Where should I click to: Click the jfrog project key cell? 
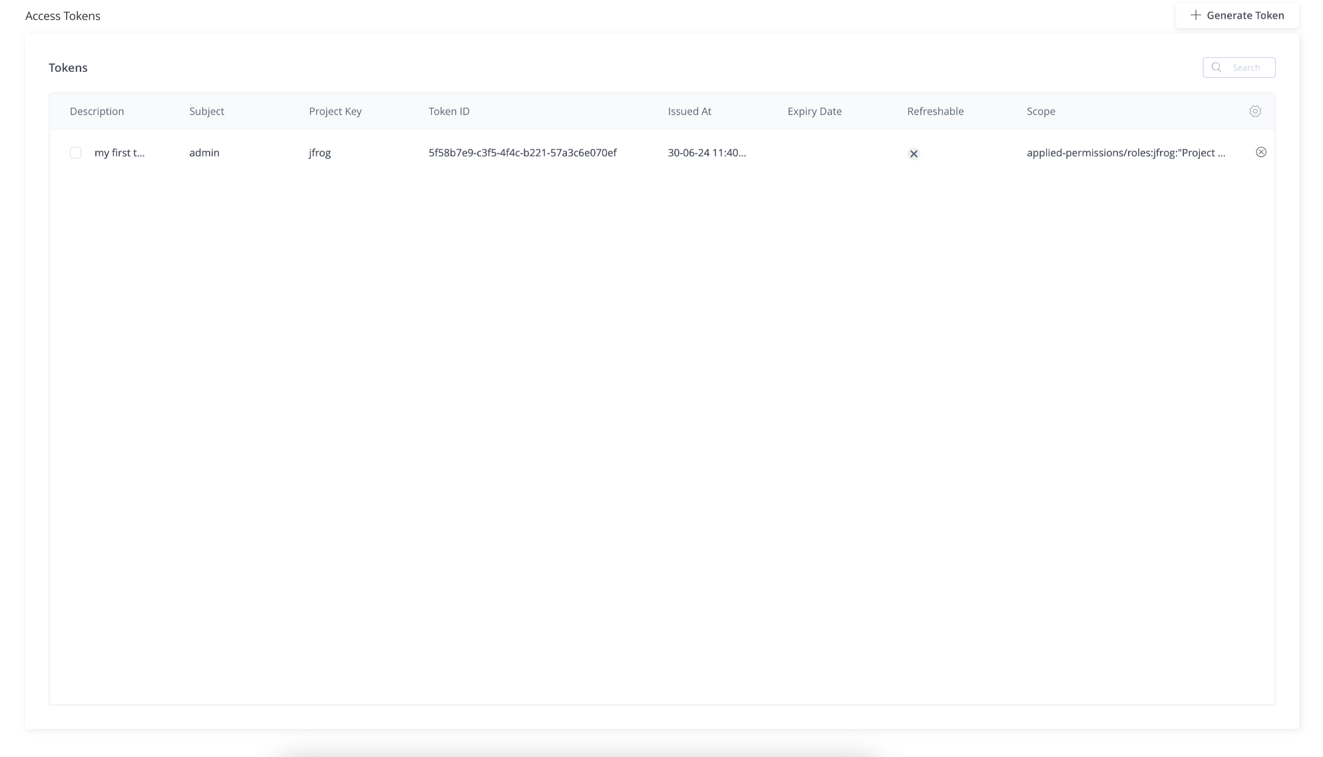(x=319, y=152)
